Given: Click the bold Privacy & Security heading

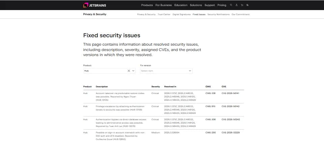Looking at the screenshot, I should [x=94, y=14].
